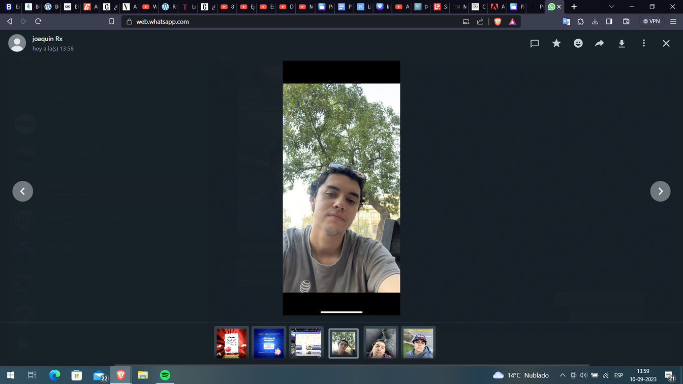Image resolution: width=683 pixels, height=384 pixels.
Task: Go to the next photo
Action: click(x=660, y=191)
